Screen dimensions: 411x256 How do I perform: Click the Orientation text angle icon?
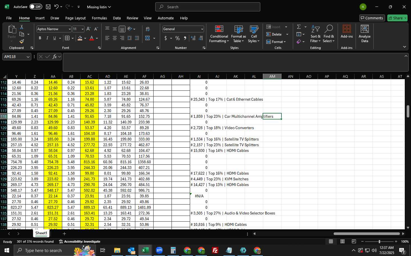[130, 29]
